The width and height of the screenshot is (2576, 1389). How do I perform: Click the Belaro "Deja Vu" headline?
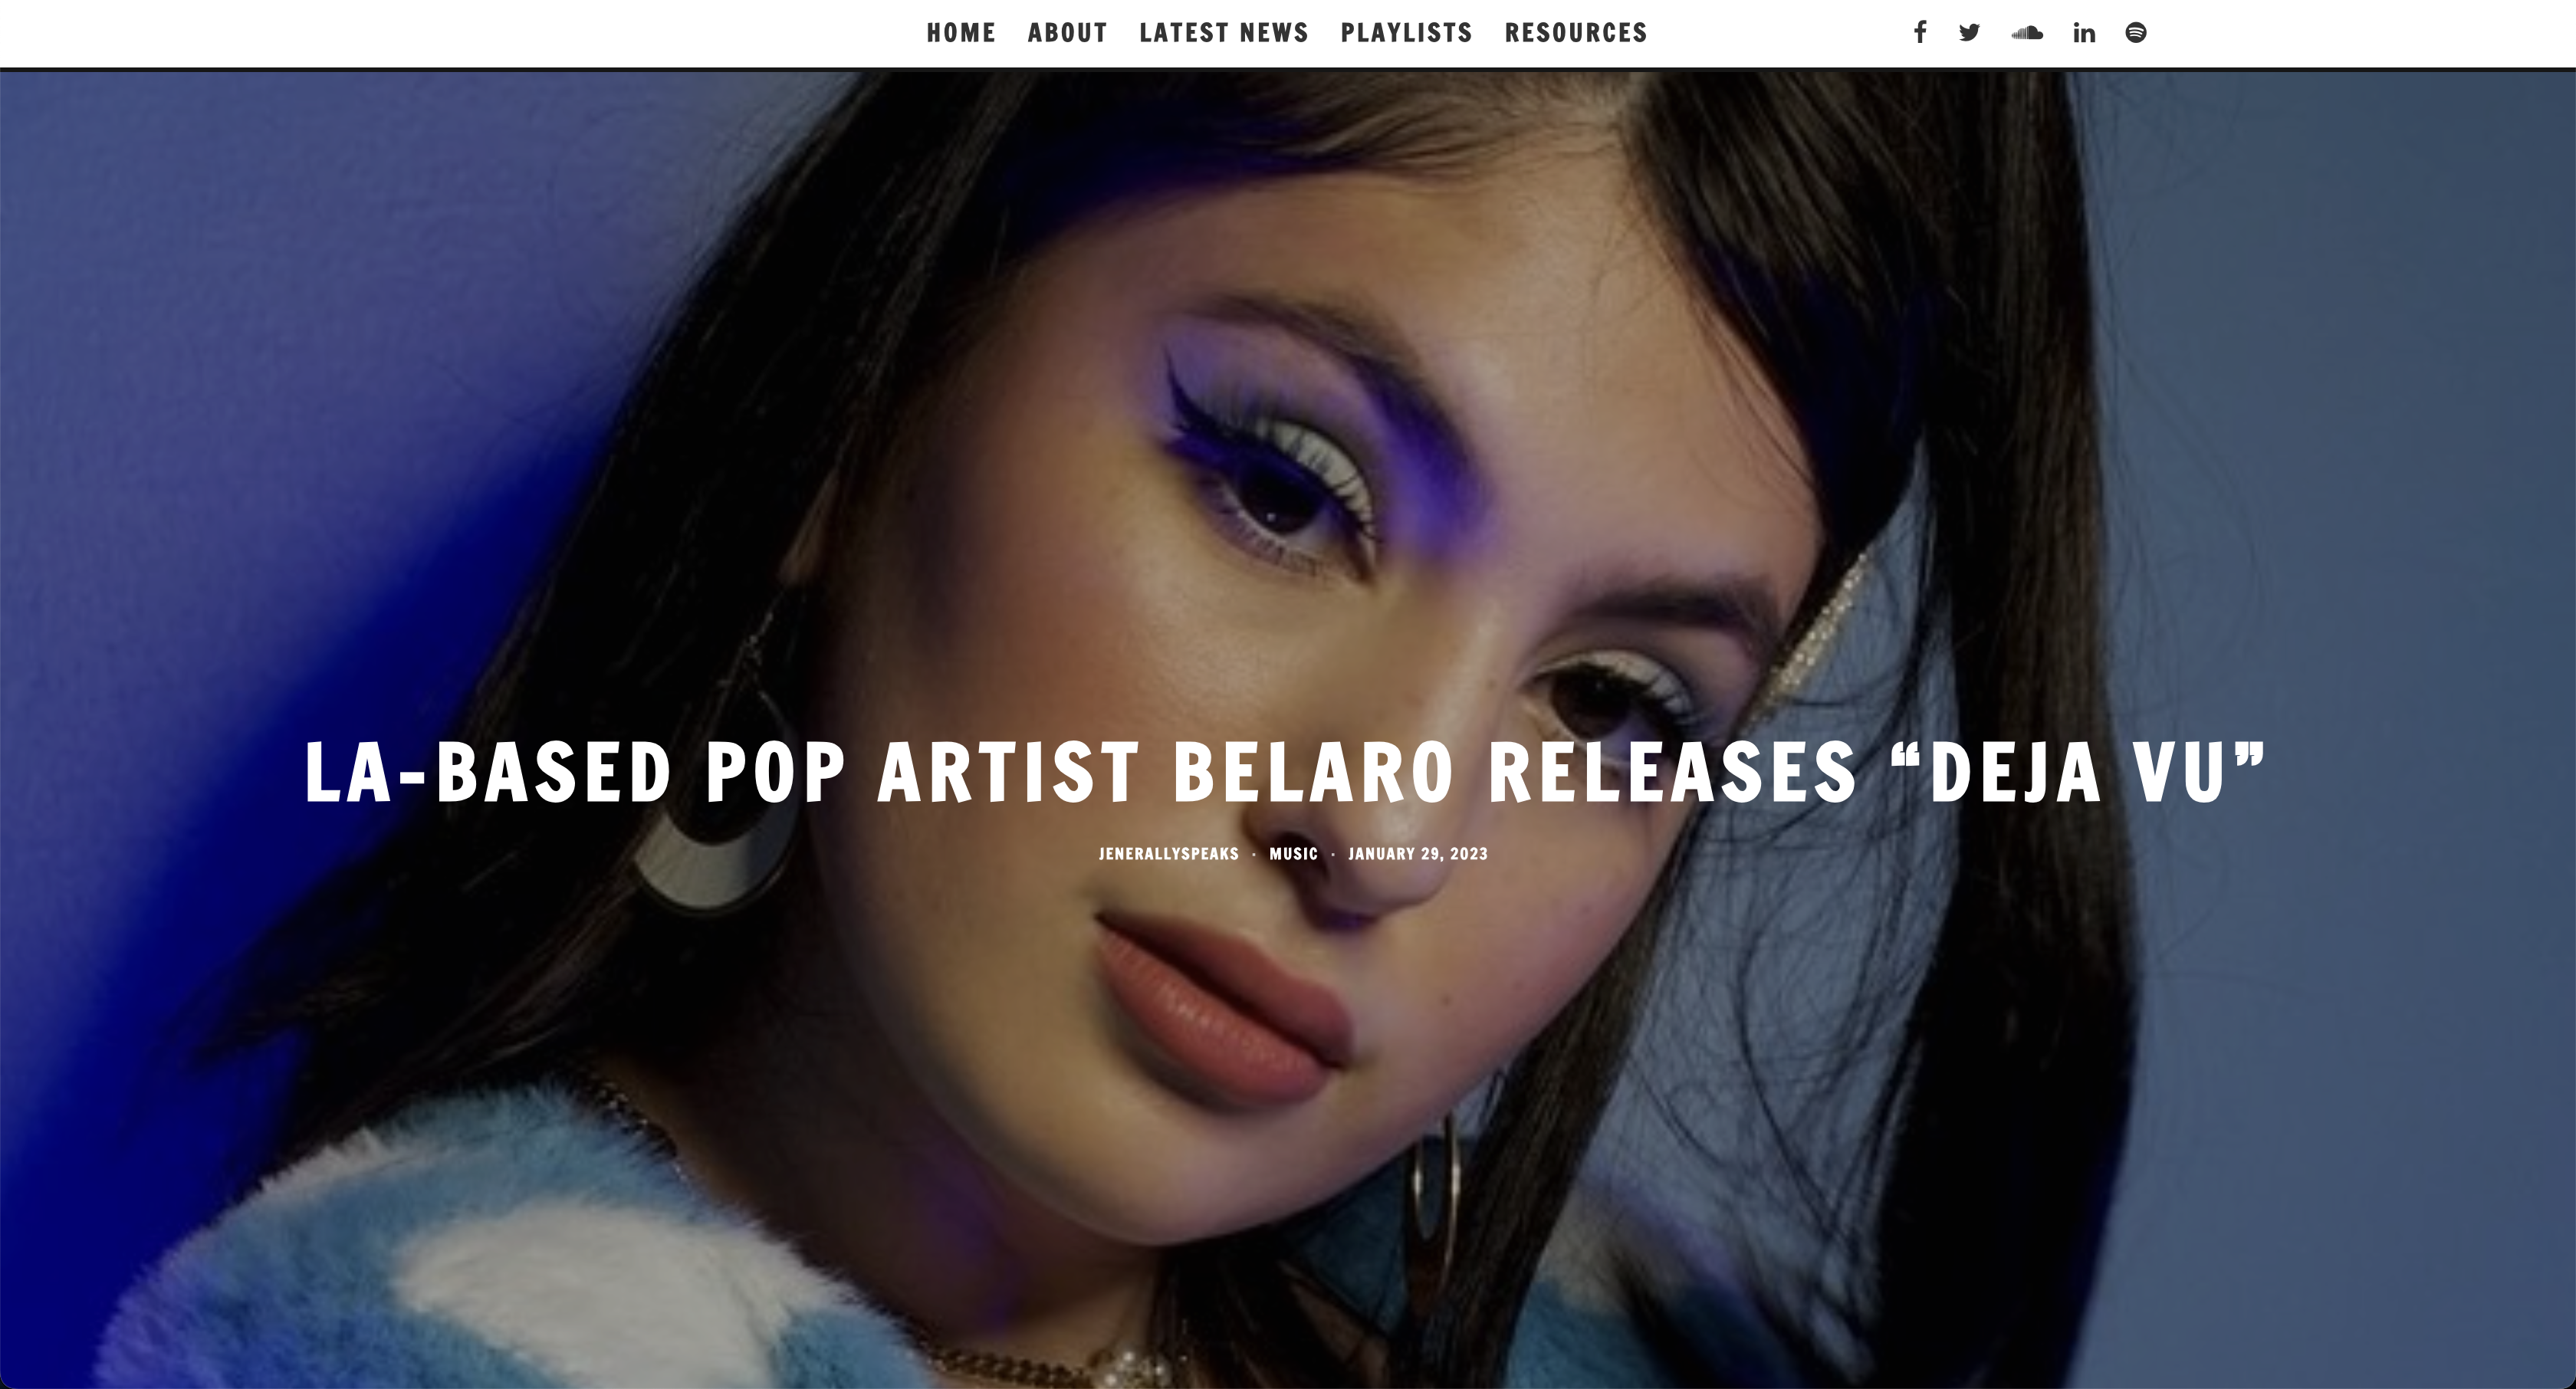coord(1286,772)
